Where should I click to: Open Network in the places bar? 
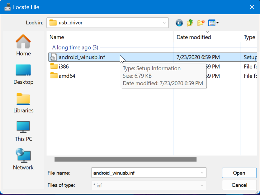(x=23, y=160)
